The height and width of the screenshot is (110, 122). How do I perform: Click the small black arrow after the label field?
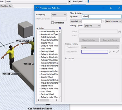click(x=103, y=21)
